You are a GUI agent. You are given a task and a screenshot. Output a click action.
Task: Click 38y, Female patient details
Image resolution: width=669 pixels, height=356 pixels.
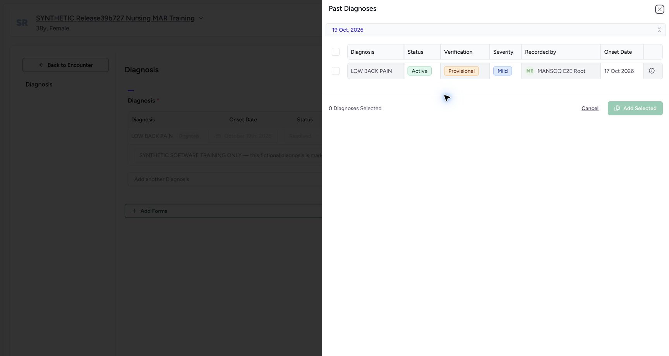click(53, 28)
